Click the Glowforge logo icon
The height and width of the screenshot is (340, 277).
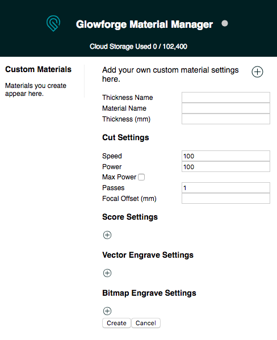pos(53,23)
